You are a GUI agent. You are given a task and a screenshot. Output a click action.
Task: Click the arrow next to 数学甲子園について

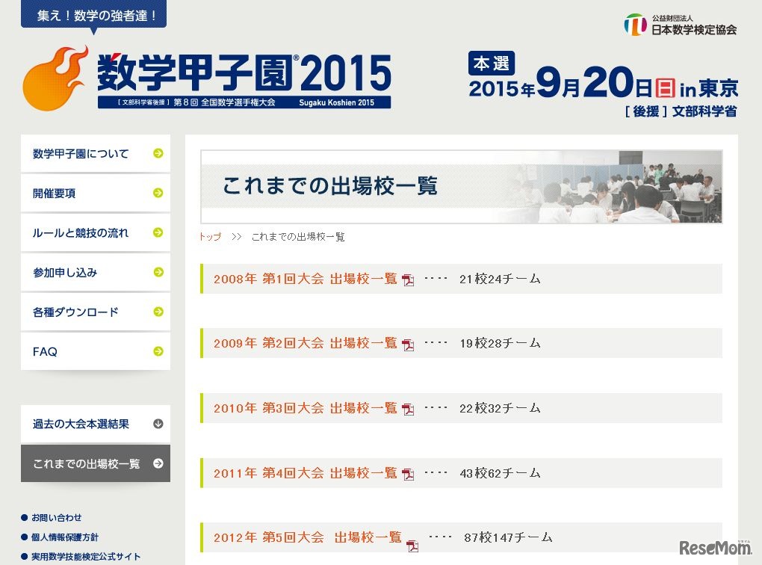coord(158,153)
